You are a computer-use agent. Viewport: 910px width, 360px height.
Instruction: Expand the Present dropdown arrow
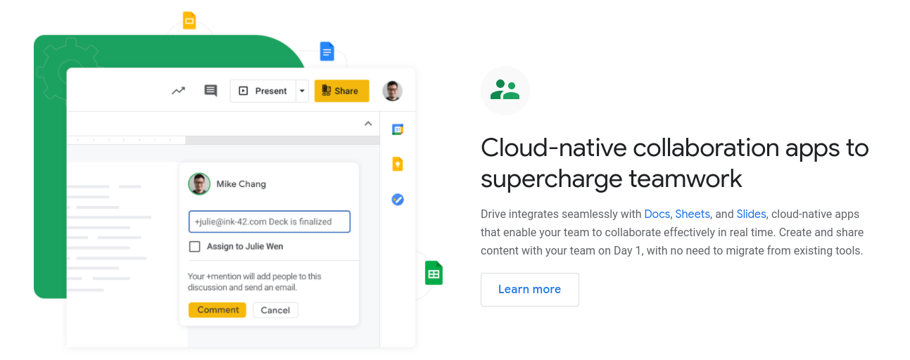(x=302, y=91)
